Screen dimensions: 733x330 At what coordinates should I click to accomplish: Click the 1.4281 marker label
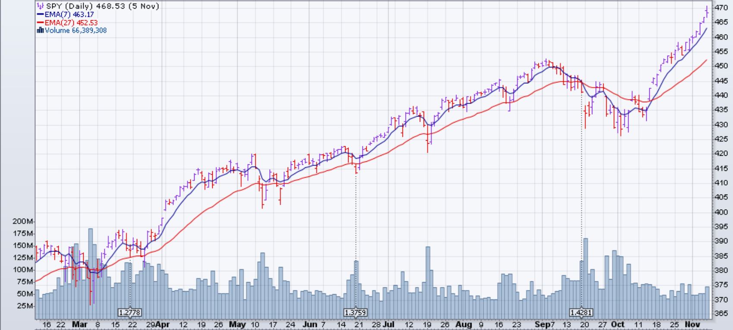tap(581, 312)
